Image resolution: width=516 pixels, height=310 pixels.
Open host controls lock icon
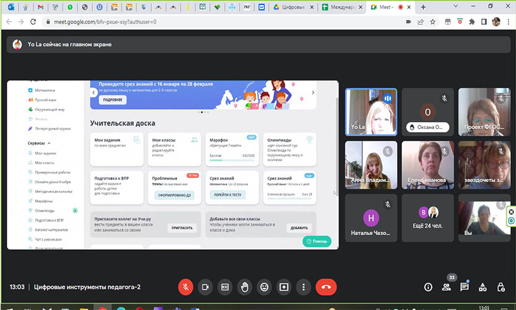(x=501, y=287)
